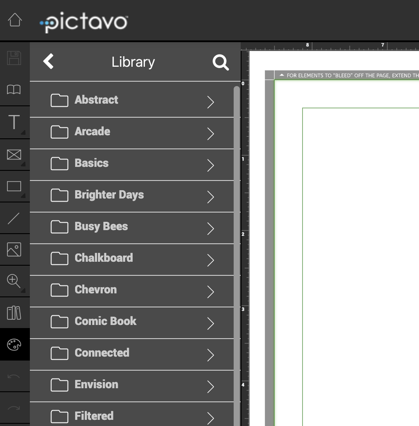Image resolution: width=419 pixels, height=426 pixels.
Task: Select the Abstract label text
Action: 97,100
